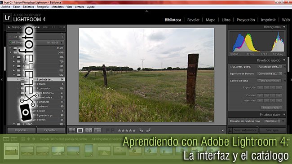Decrease Exposición by a large step
The height and width of the screenshot is (164, 292).
pyautogui.click(x=260, y=87)
